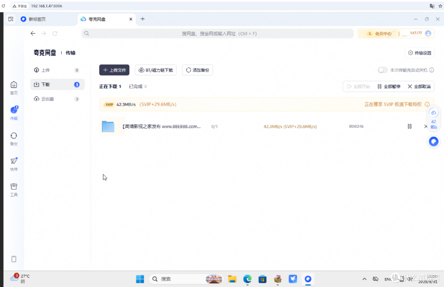The image size is (444, 287).
Task: Open 会员中心 member center
Action: (x=379, y=34)
